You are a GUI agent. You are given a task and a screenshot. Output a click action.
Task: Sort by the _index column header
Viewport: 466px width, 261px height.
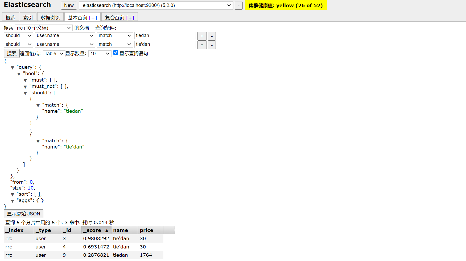coord(19,230)
